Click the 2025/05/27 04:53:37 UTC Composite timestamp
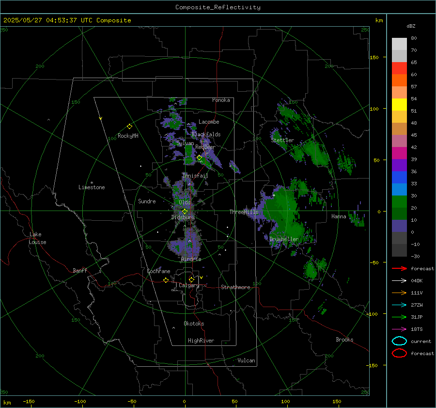The image size is (436, 408). pos(67,20)
